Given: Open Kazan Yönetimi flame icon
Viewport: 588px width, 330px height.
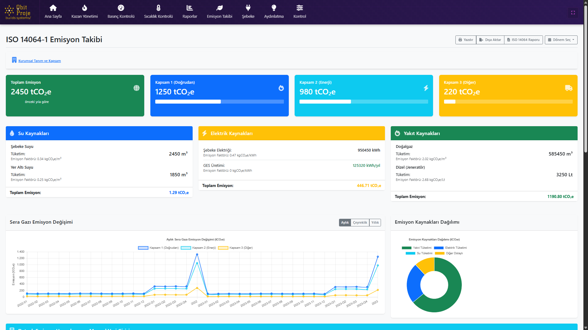Looking at the screenshot, I should tap(85, 8).
